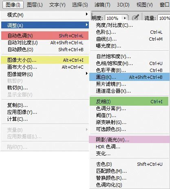This screenshot has height=189, width=170.
Task: Choose 色相/饱和度(H)... adjustment
Action: (x=130, y=63)
